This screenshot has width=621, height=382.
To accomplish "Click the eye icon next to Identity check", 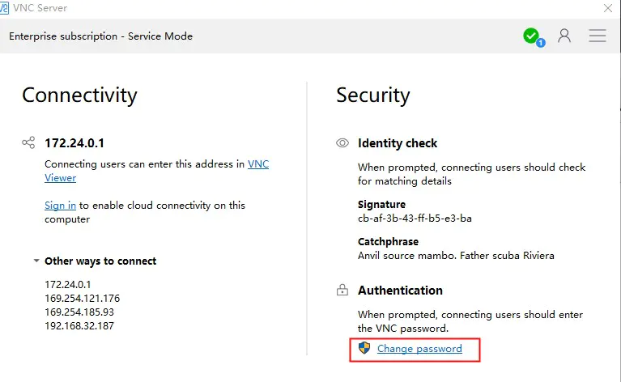I will 342,143.
